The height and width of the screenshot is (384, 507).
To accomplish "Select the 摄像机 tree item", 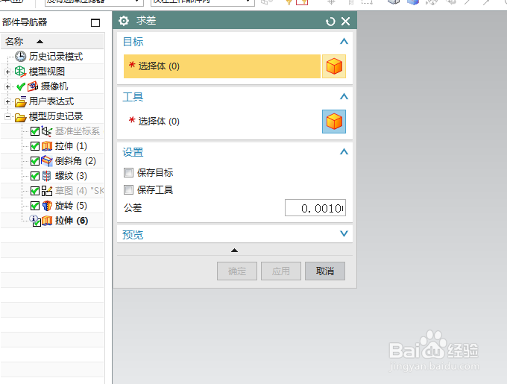I will click(x=54, y=86).
